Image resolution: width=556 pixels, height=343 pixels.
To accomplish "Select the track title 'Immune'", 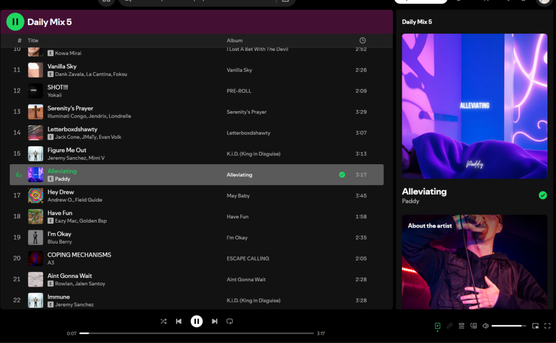I will [x=59, y=296].
